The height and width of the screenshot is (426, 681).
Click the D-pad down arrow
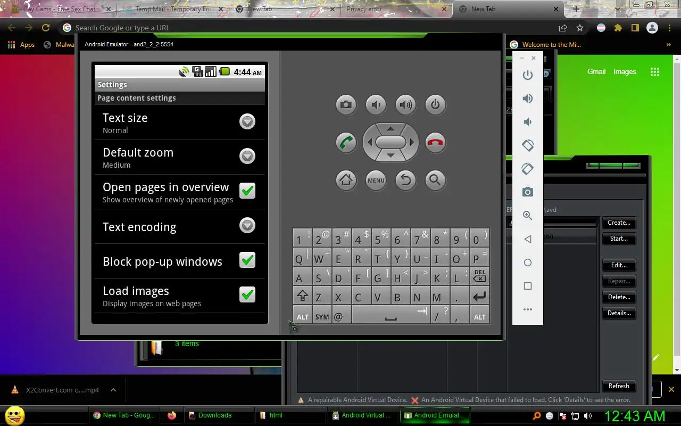(x=391, y=155)
